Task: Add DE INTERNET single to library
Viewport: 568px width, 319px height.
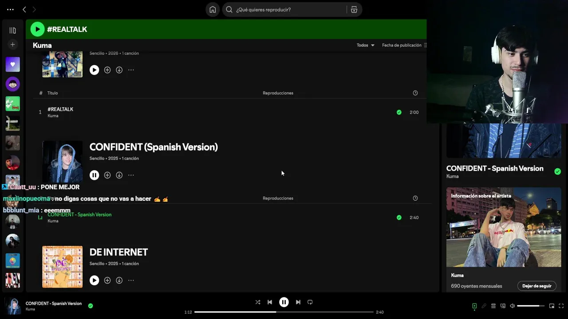Action: pyautogui.click(x=107, y=280)
